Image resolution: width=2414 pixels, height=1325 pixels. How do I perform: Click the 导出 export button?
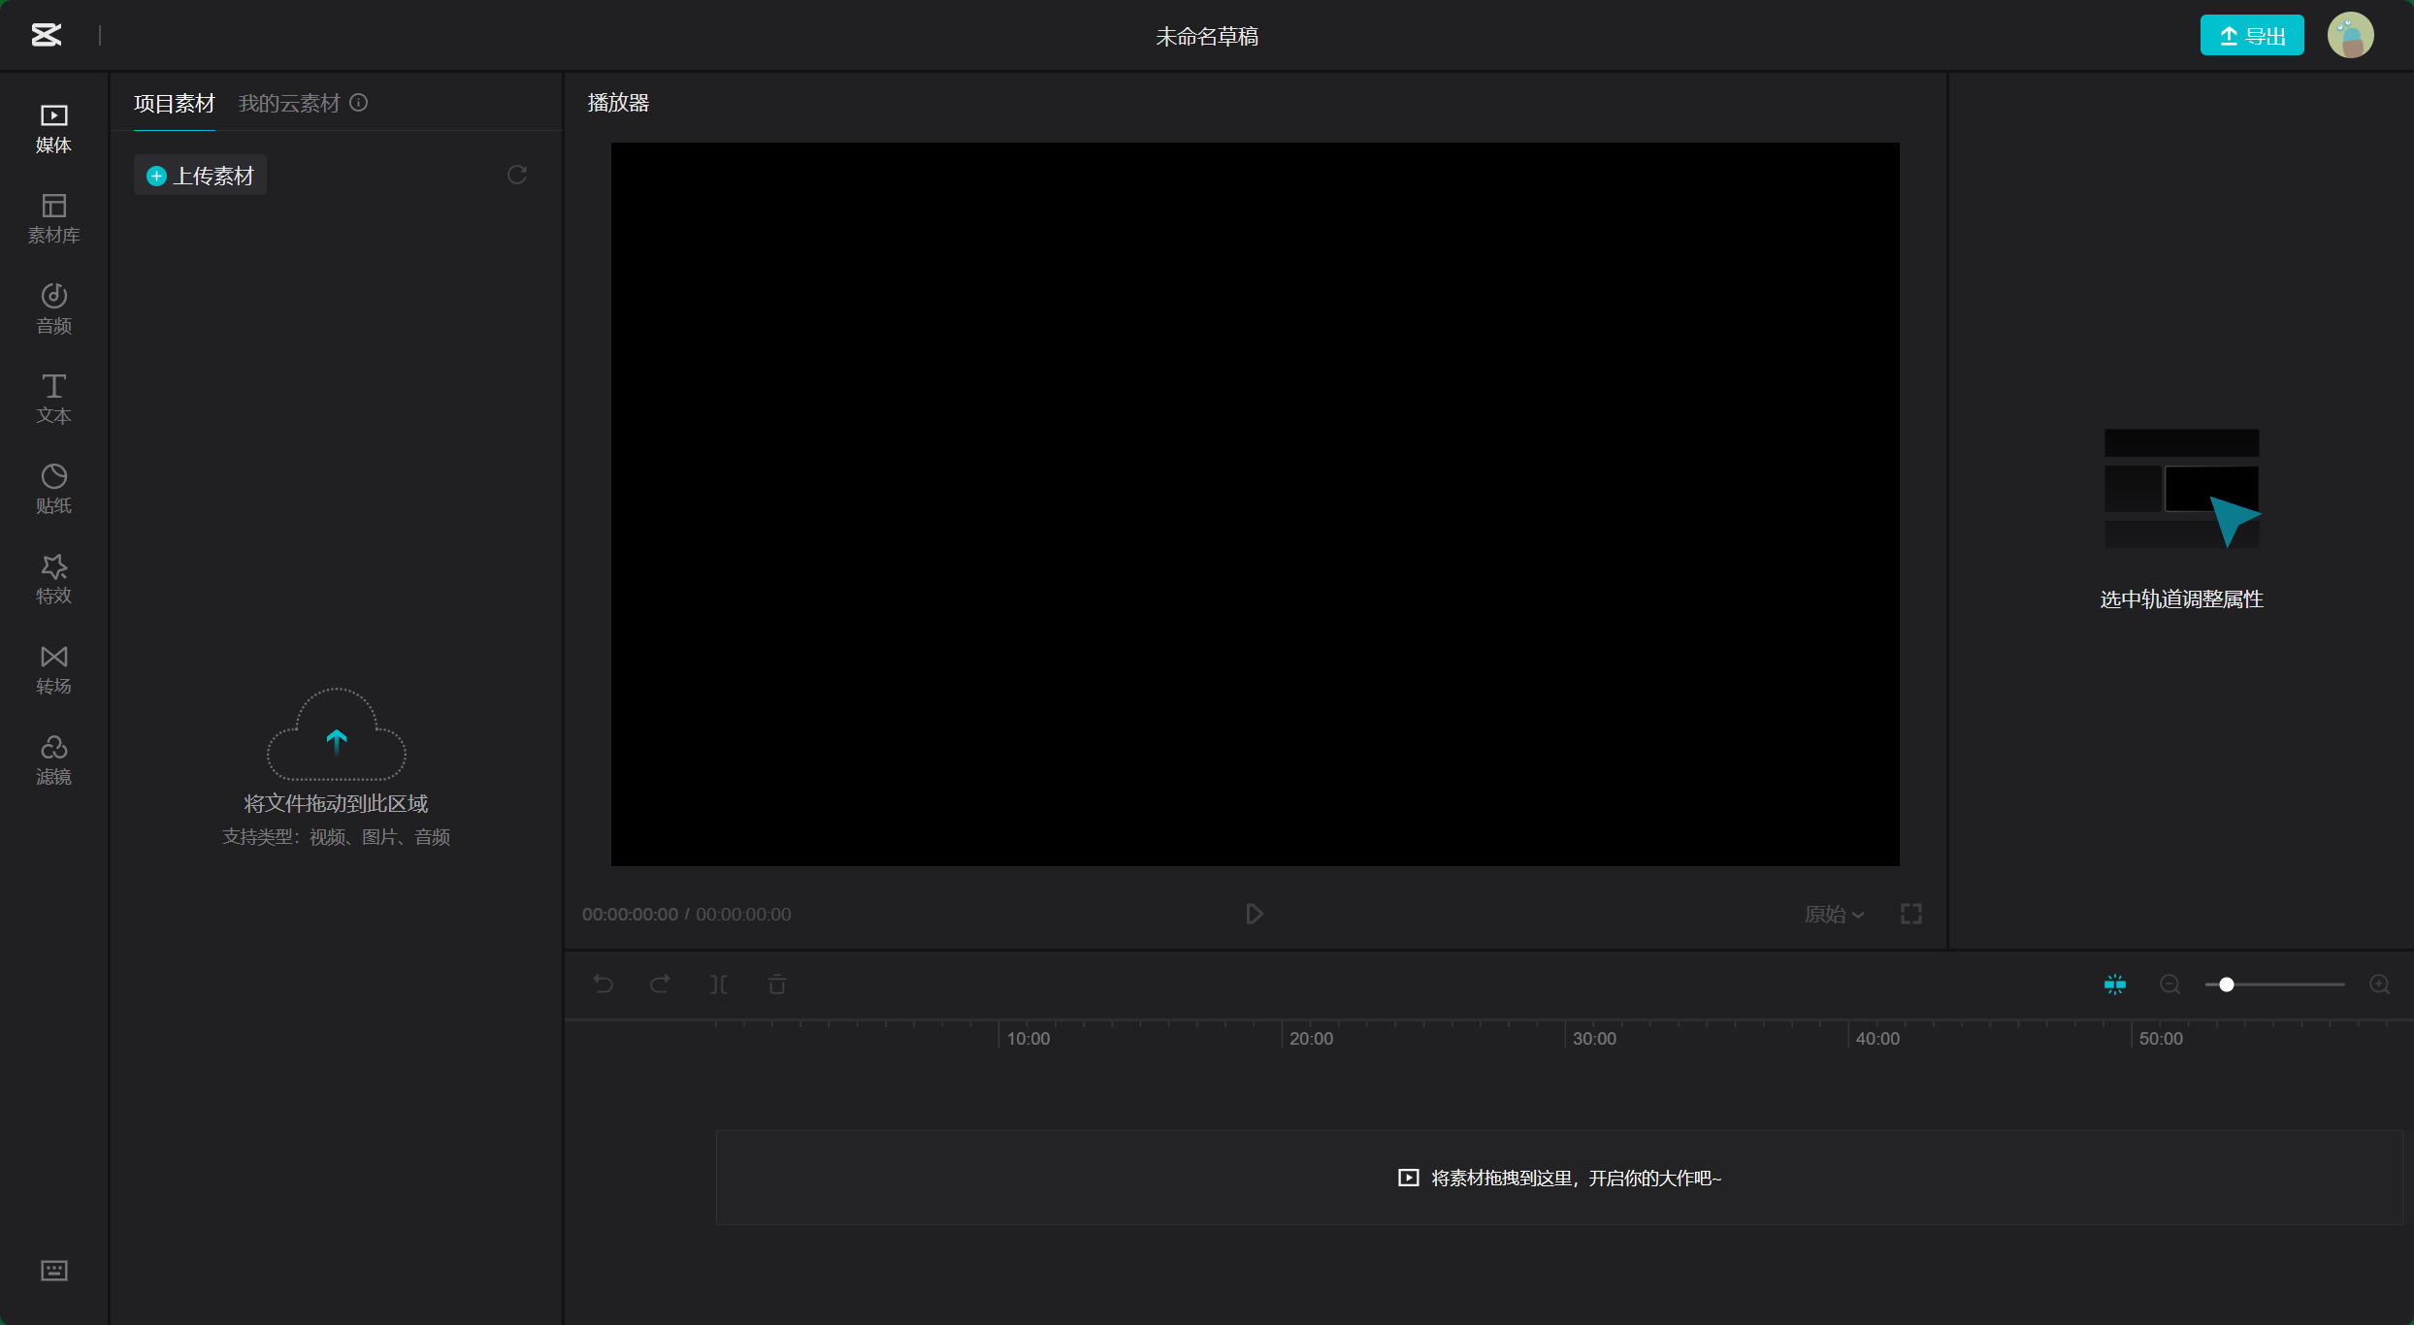(2251, 36)
